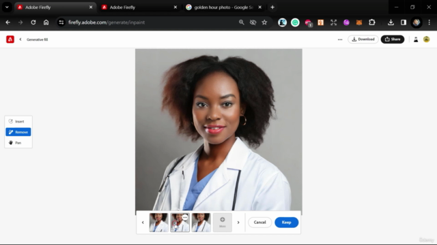Open the Extensions puzzle menu
Image resolution: width=437 pixels, height=245 pixels.
(372, 22)
